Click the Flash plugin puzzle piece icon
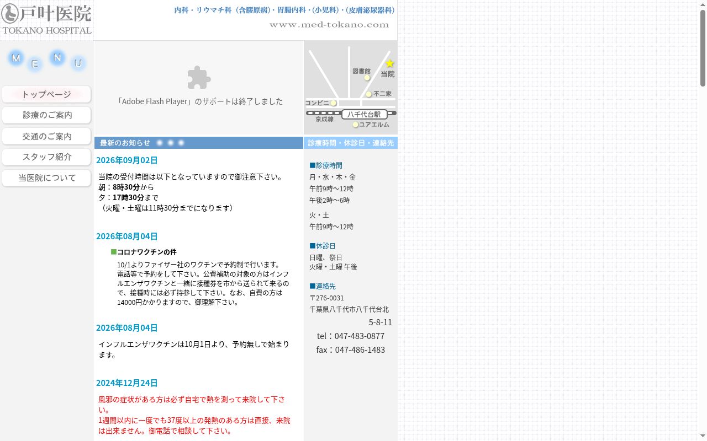This screenshot has height=441, width=707. pyautogui.click(x=199, y=78)
